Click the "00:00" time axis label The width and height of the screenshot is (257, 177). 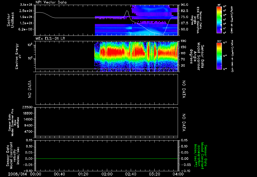point(36,174)
